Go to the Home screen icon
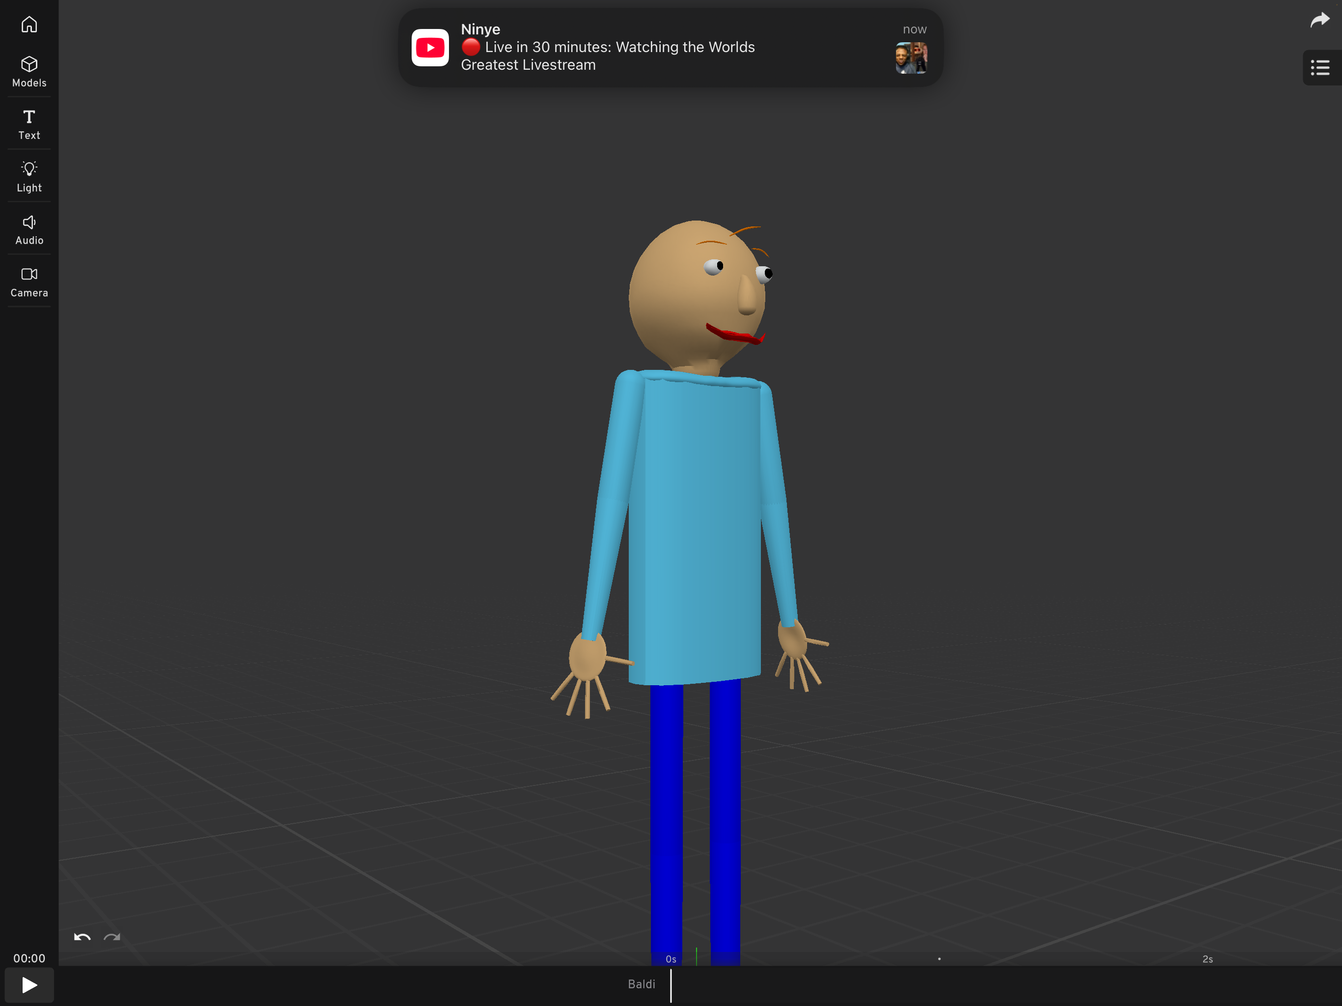The image size is (1342, 1006). [x=29, y=24]
